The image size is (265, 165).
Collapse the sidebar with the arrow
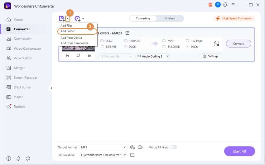click(51, 88)
